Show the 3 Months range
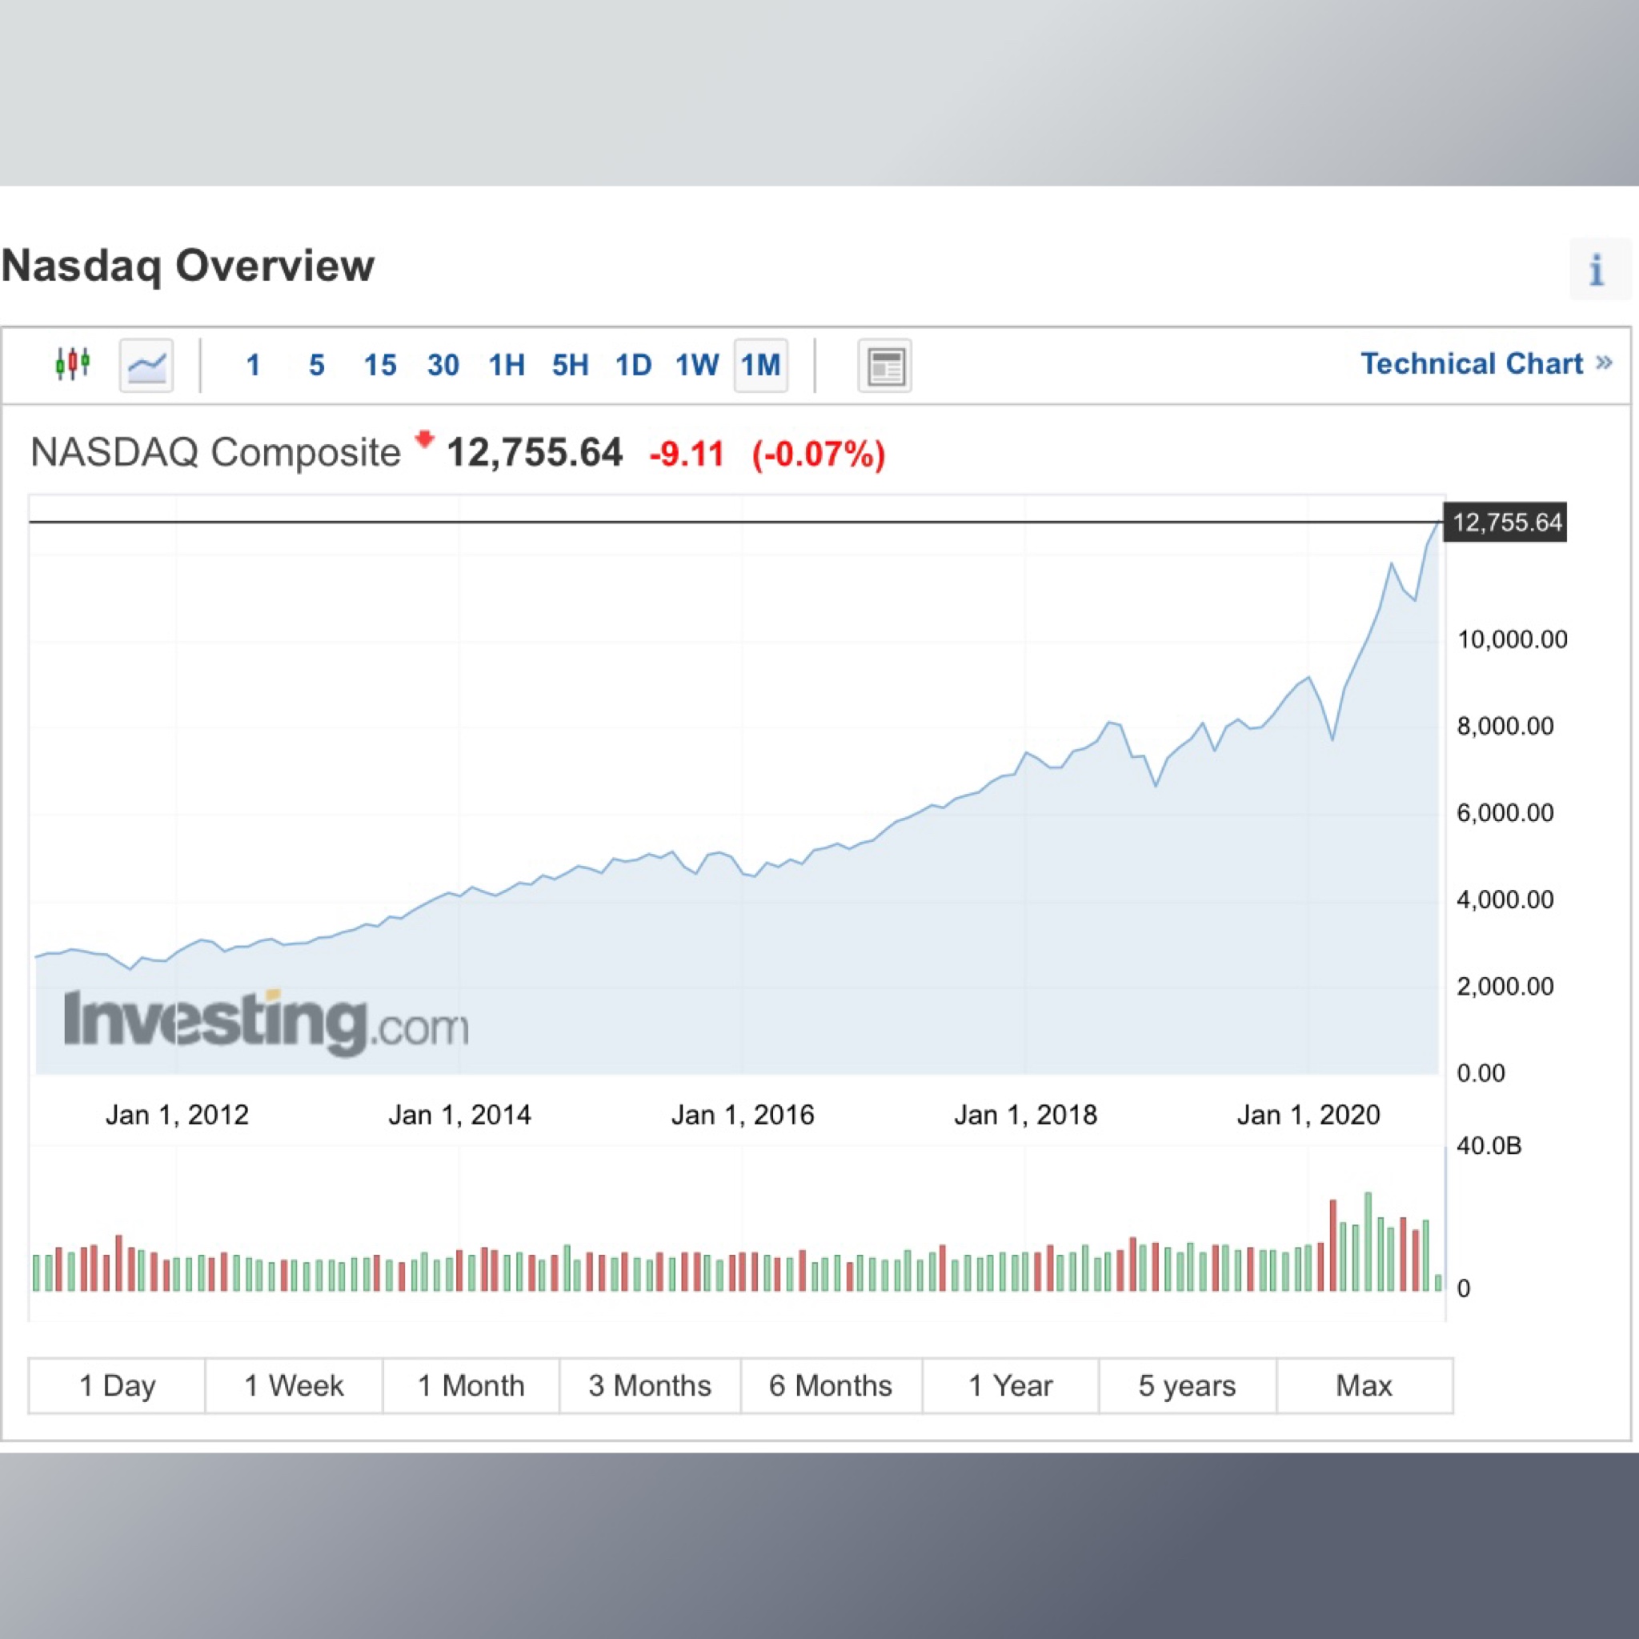The width and height of the screenshot is (1639, 1639). [x=650, y=1385]
